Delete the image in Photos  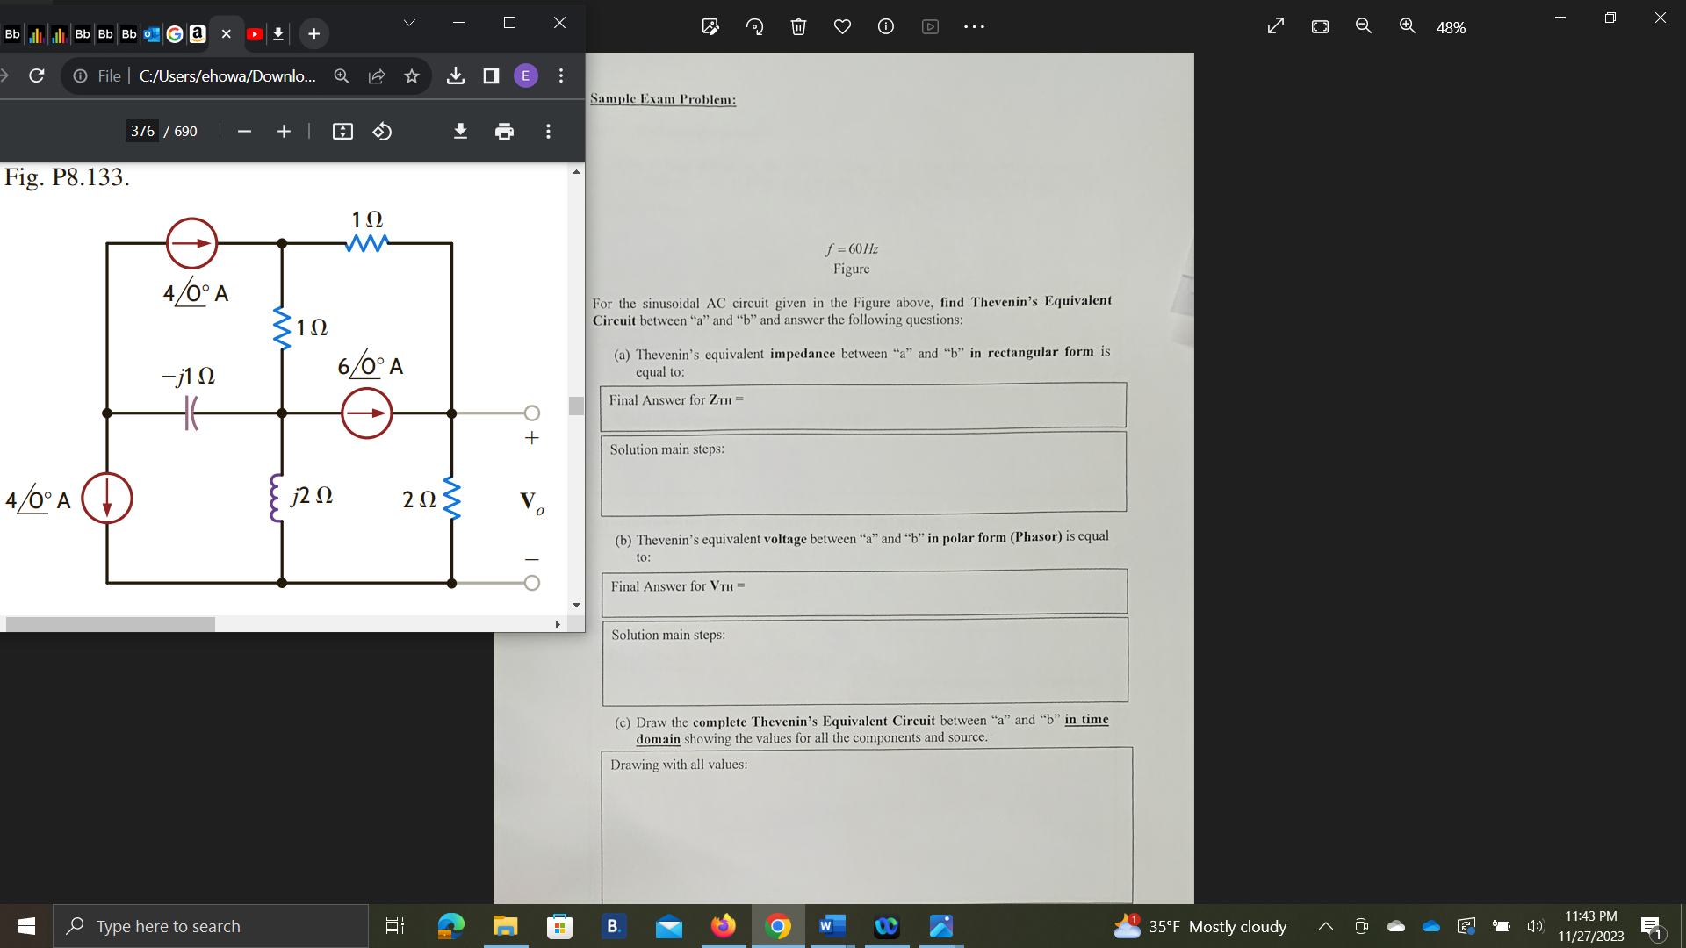[x=798, y=27]
